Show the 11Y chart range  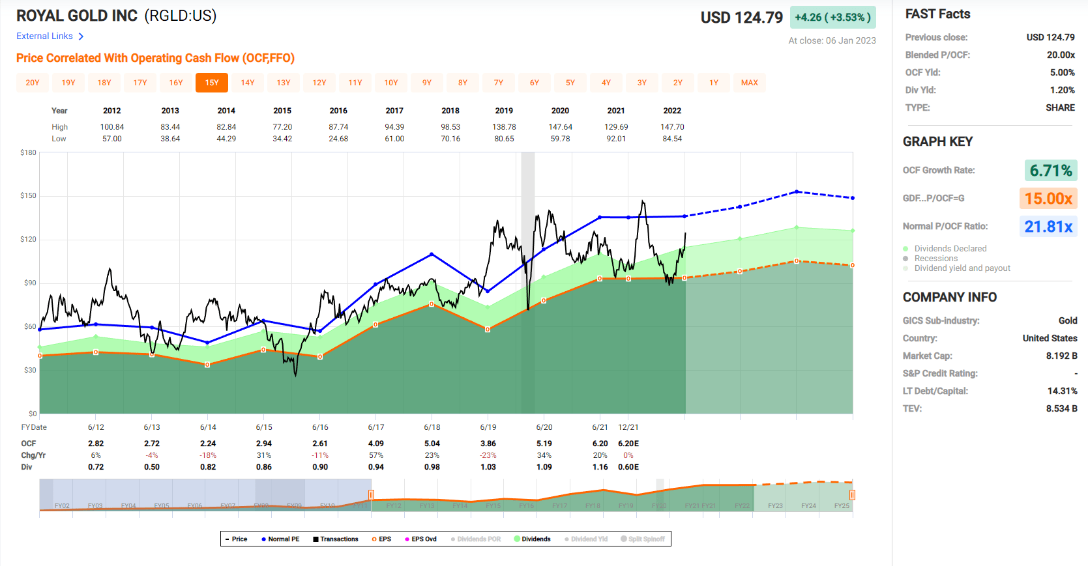click(x=355, y=83)
